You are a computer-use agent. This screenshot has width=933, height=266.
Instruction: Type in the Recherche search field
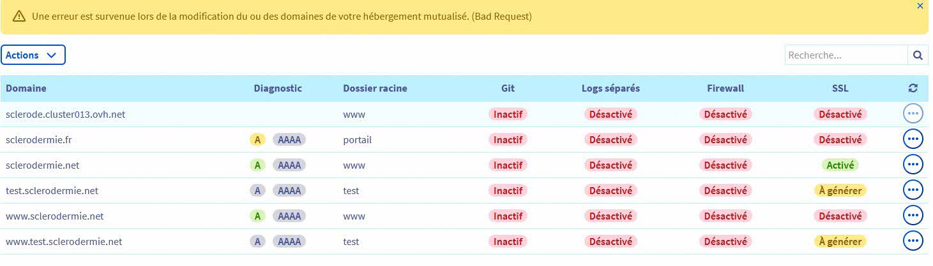point(846,55)
